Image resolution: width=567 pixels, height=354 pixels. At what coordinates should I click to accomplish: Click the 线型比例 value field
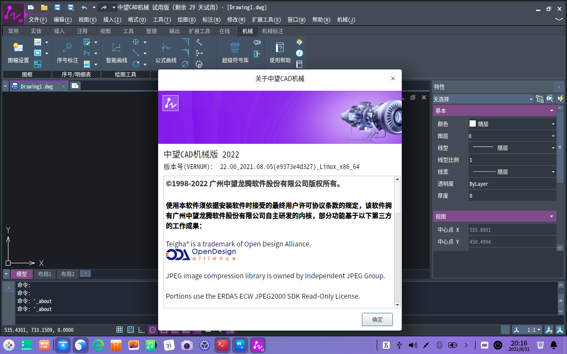[x=512, y=160]
